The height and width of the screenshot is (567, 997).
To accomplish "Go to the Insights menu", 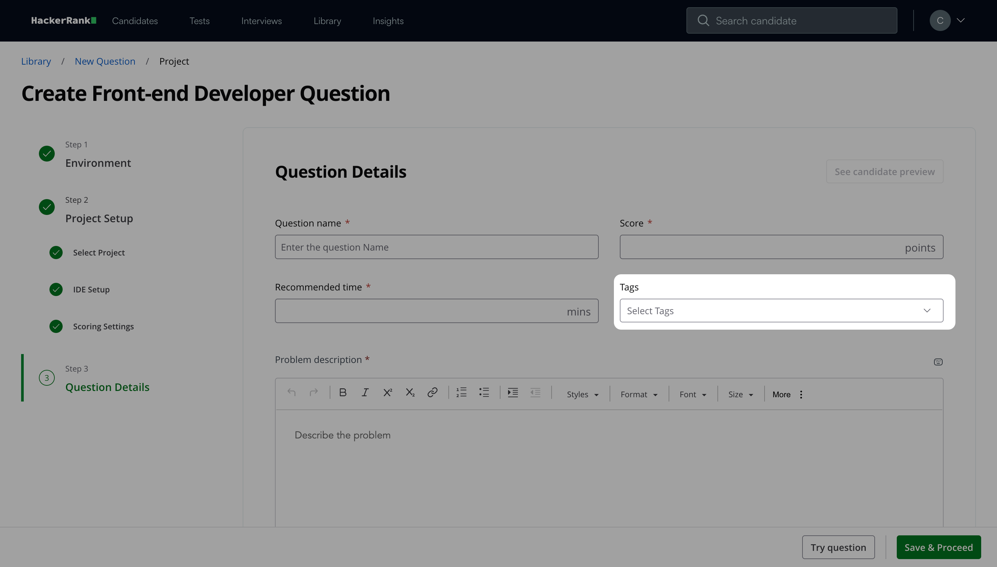I will click(388, 21).
